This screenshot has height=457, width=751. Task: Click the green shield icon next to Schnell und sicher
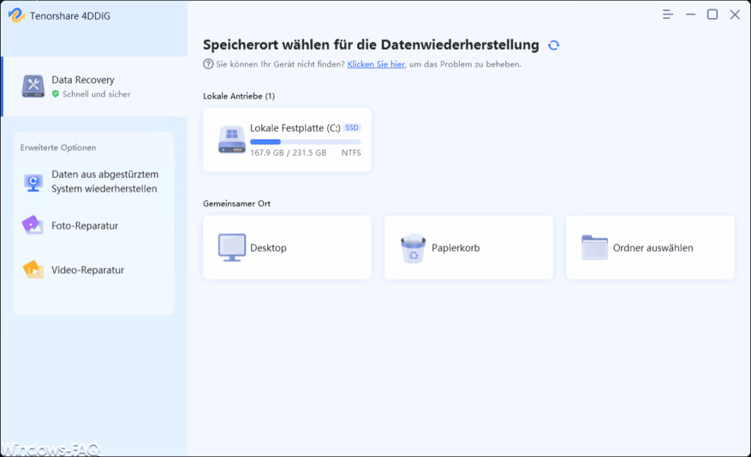coord(56,94)
